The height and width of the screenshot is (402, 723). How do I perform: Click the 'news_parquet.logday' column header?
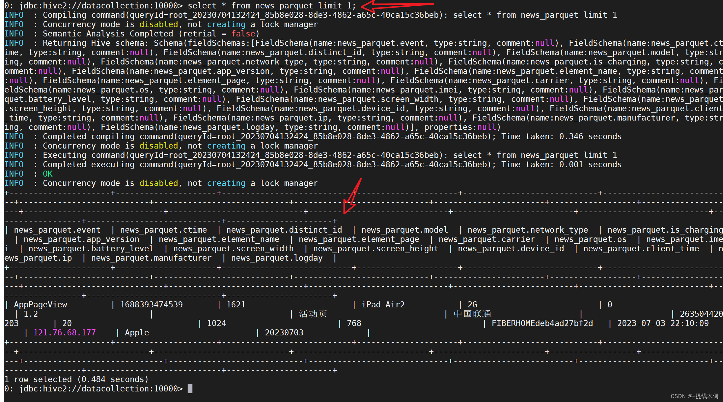[277, 258]
